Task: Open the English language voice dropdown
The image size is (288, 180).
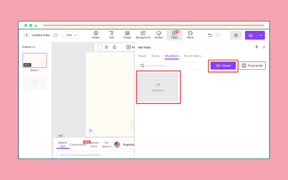Action: 124,144
